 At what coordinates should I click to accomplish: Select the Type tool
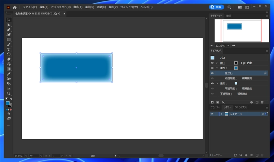(9, 49)
